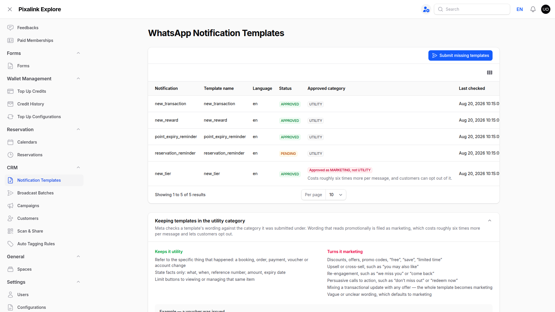
Task: Click the Reservations clock icon
Action: pyautogui.click(x=10, y=155)
